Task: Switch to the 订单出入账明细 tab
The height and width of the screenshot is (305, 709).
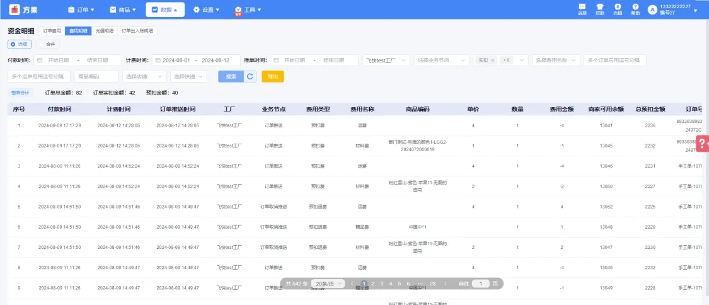Action: pyautogui.click(x=137, y=31)
